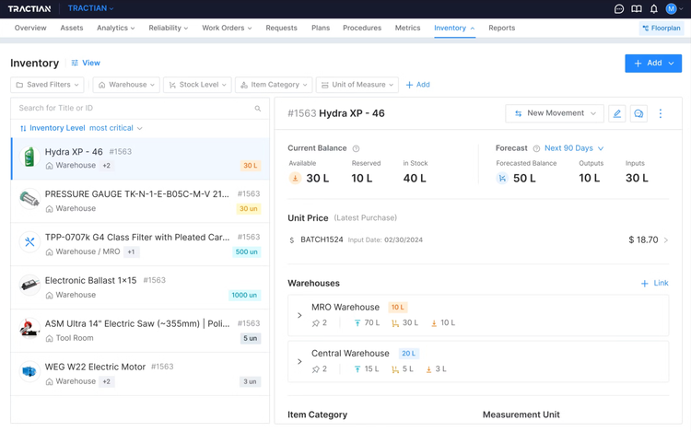Click the 70 L maximum icon in MRO Warehouse
The width and height of the screenshot is (691, 432).
(357, 323)
